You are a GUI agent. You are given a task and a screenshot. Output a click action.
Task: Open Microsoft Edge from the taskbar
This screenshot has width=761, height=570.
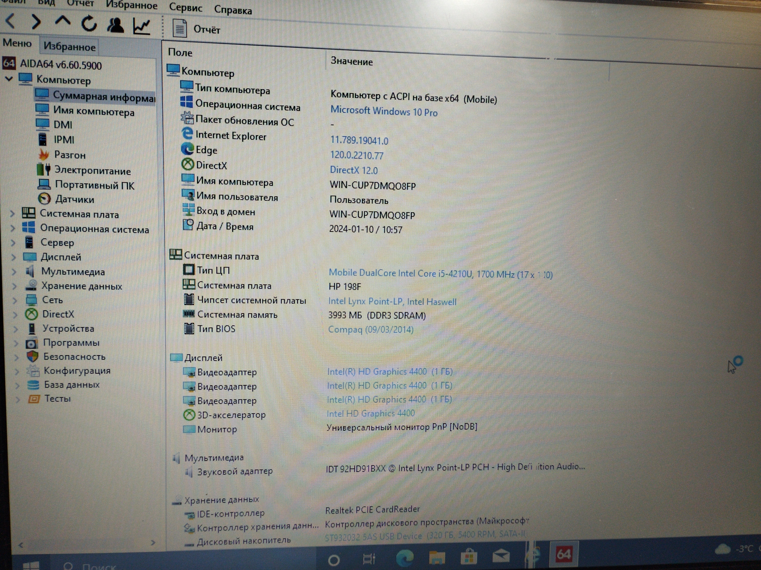(405, 557)
